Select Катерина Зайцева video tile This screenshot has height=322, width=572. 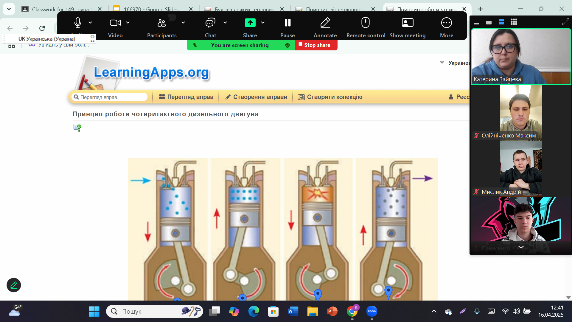click(x=521, y=56)
